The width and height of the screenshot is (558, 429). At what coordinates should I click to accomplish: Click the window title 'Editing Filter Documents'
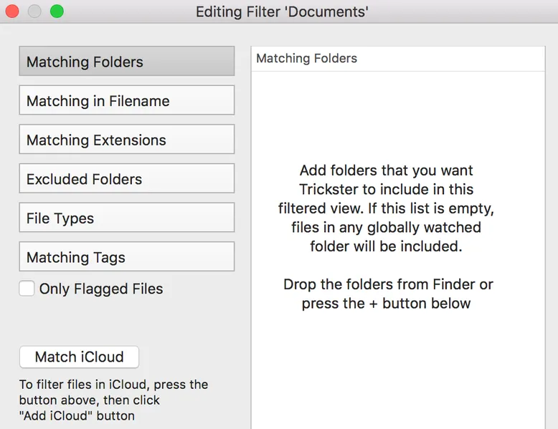coord(282,11)
